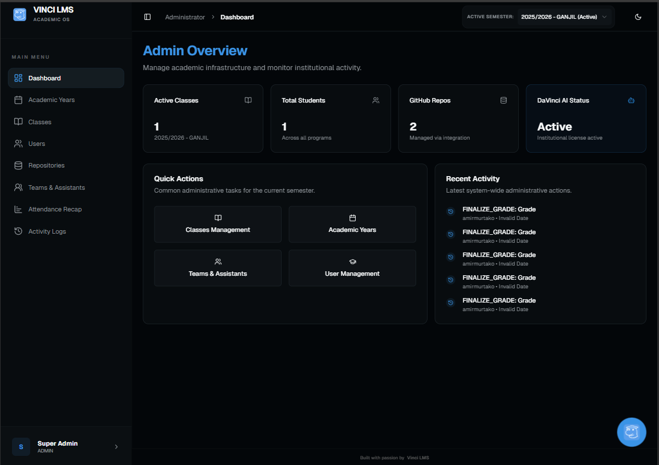Select the first FINALIZE_GRADE activity entry

click(x=499, y=213)
